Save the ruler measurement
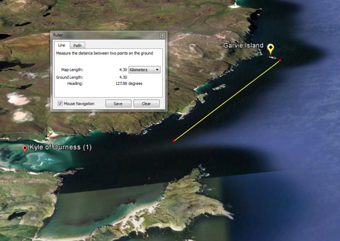This screenshot has height=241, width=340. pyautogui.click(x=118, y=104)
